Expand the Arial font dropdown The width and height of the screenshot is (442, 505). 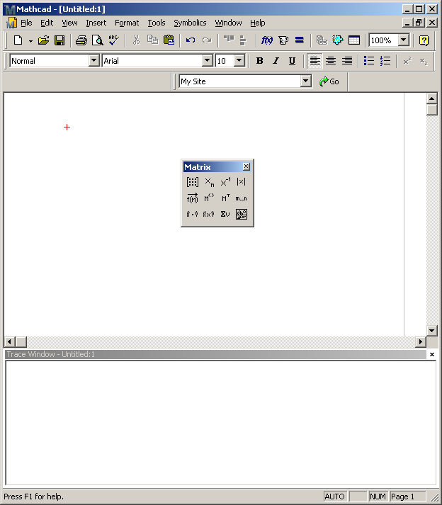coord(207,60)
